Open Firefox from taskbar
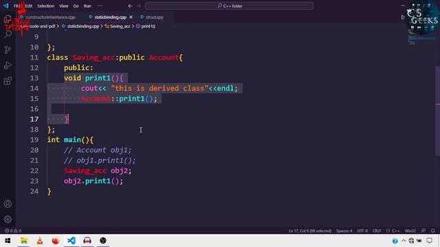Image resolution: width=440 pixels, height=247 pixels. click(56, 241)
